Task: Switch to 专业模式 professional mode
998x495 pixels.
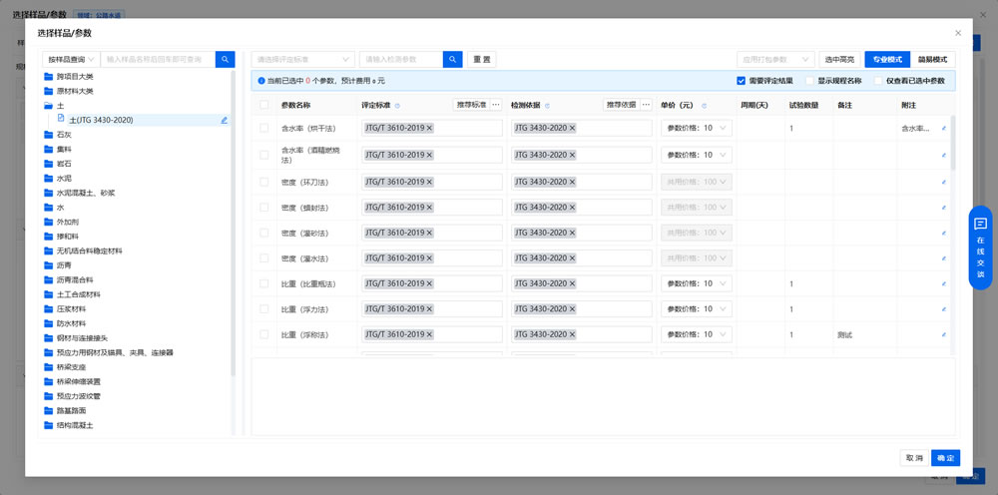Action: (x=886, y=60)
